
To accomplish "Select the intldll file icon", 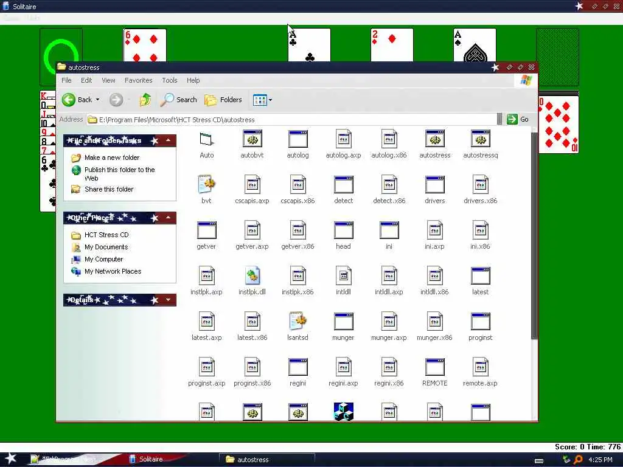I will coord(343,276).
